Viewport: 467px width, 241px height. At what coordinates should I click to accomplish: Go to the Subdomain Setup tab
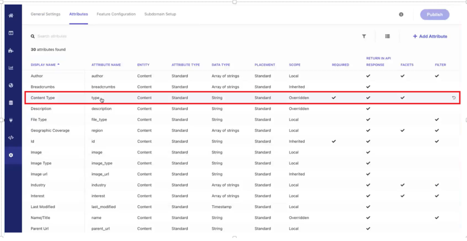tap(160, 14)
